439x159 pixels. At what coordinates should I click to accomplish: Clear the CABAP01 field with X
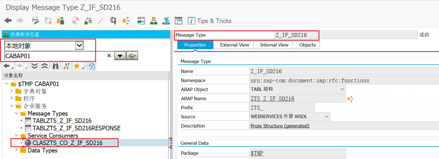tap(109, 56)
